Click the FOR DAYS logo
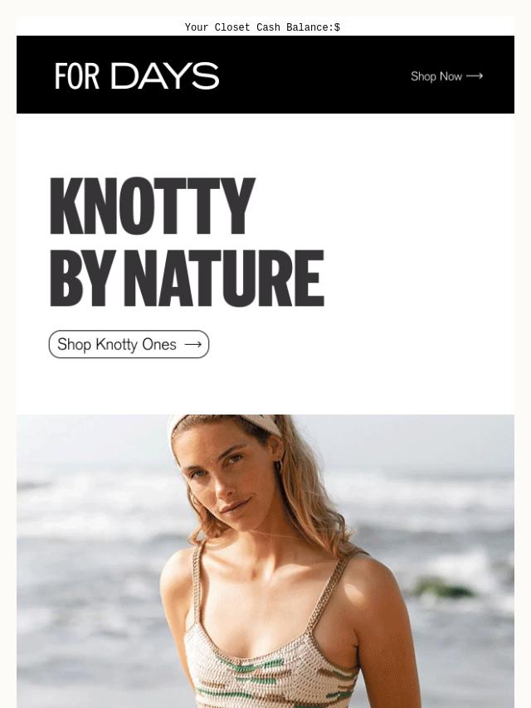531x708 pixels. [x=137, y=76]
